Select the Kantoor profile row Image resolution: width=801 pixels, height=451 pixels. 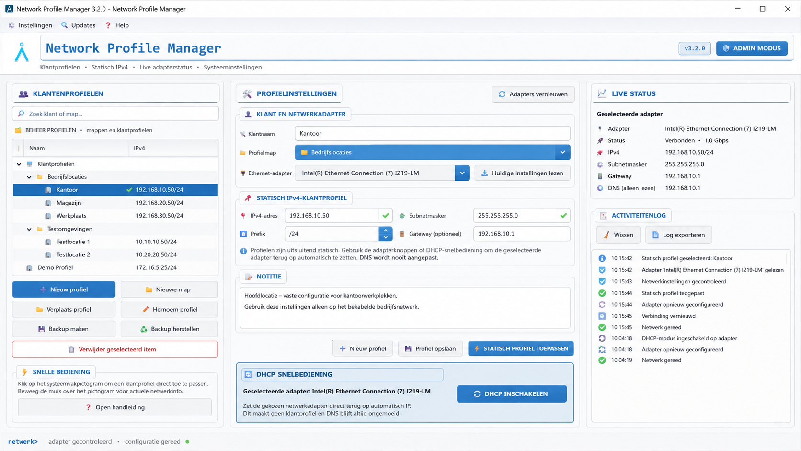click(x=115, y=190)
